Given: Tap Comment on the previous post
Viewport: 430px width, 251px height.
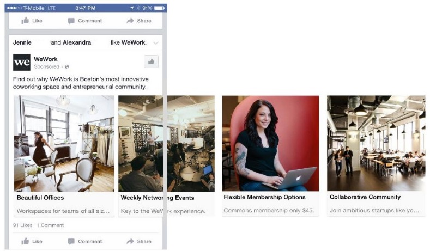Looking at the screenshot, I should pyautogui.click(x=84, y=21).
